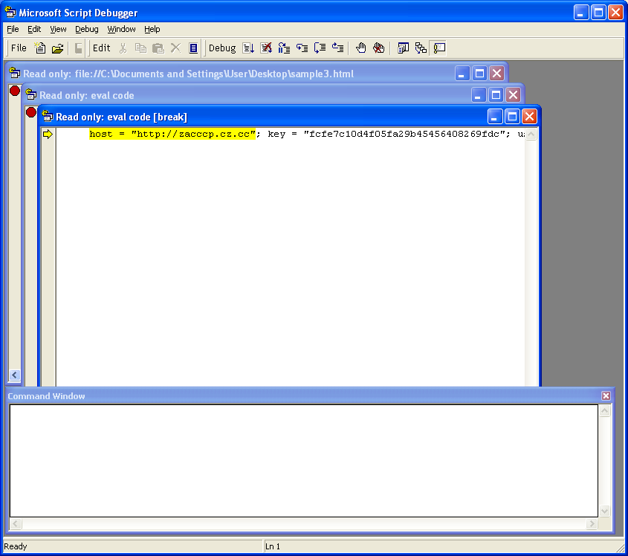This screenshot has height=556, width=628.
Task: Close the Command Window panel
Action: 606,396
